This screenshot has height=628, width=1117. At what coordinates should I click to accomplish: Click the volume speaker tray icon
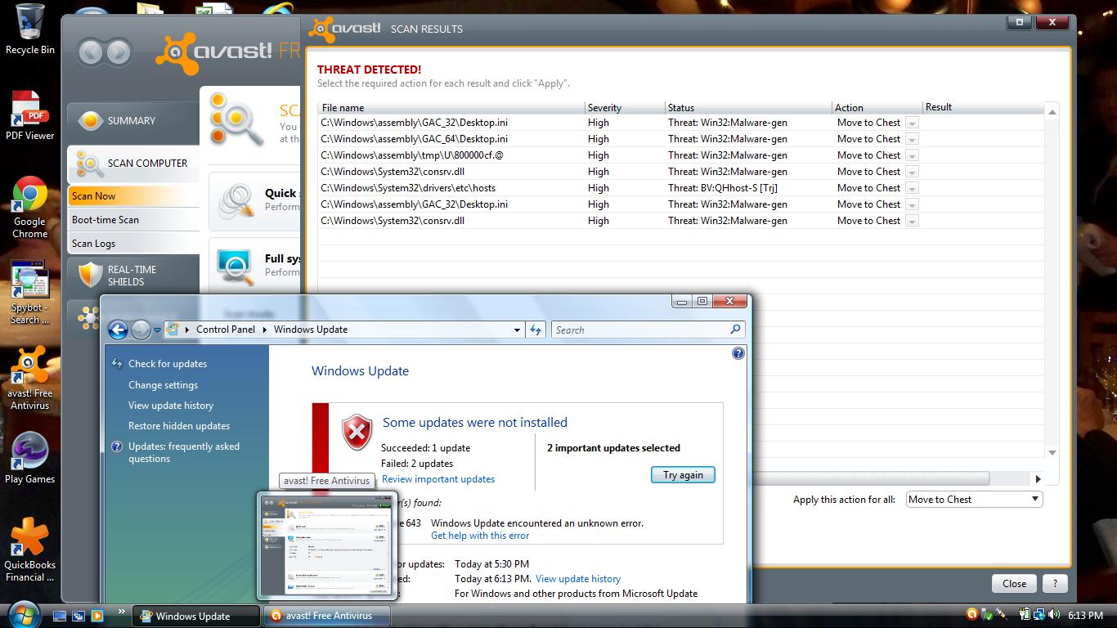coord(1053,615)
